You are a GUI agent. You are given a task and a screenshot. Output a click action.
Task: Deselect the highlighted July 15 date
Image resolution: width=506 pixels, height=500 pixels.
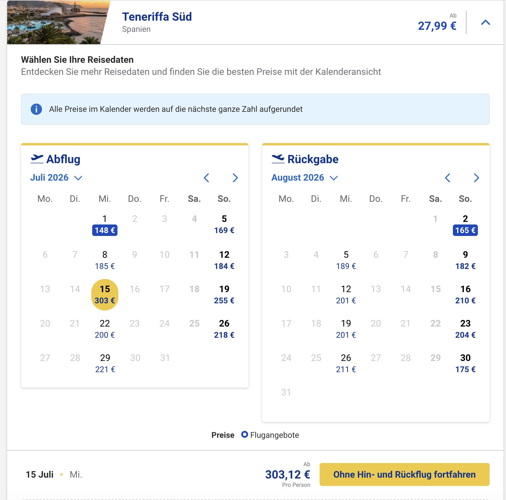105,295
